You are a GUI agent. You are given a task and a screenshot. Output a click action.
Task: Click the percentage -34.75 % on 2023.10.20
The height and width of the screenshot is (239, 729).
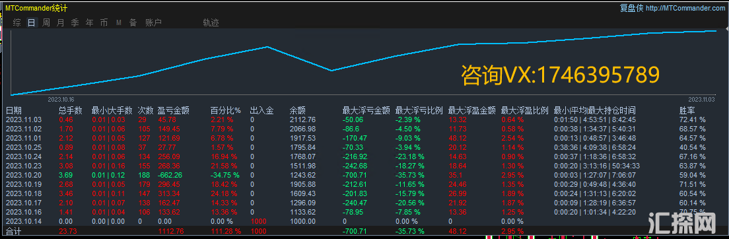[x=225, y=176]
